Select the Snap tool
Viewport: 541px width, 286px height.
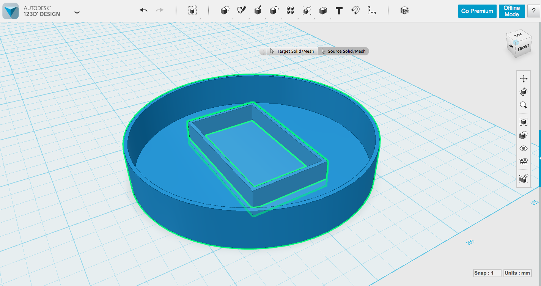point(355,11)
